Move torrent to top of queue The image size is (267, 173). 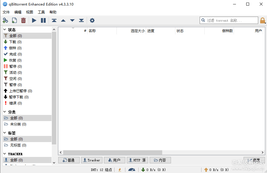coord(54,20)
